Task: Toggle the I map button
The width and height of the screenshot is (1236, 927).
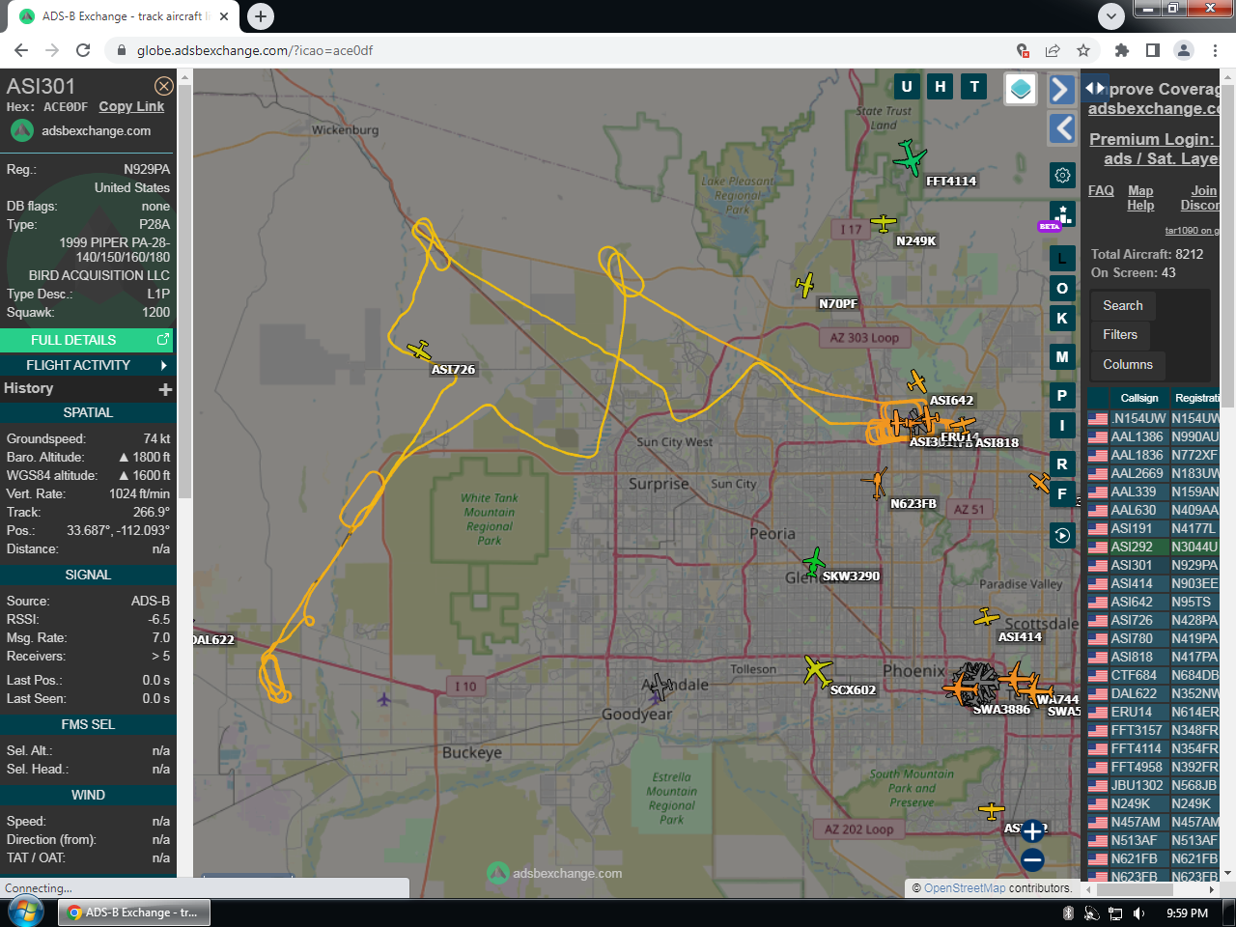Action: pos(1062,425)
